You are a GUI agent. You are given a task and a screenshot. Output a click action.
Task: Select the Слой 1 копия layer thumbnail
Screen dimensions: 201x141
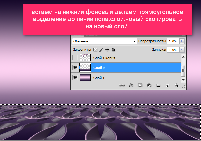85,57
